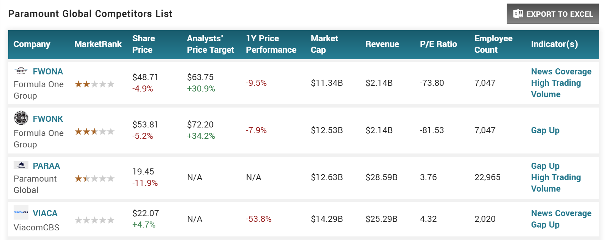This screenshot has width=605, height=240.
Task: Click the star rating for PARAA
Action: (94, 179)
